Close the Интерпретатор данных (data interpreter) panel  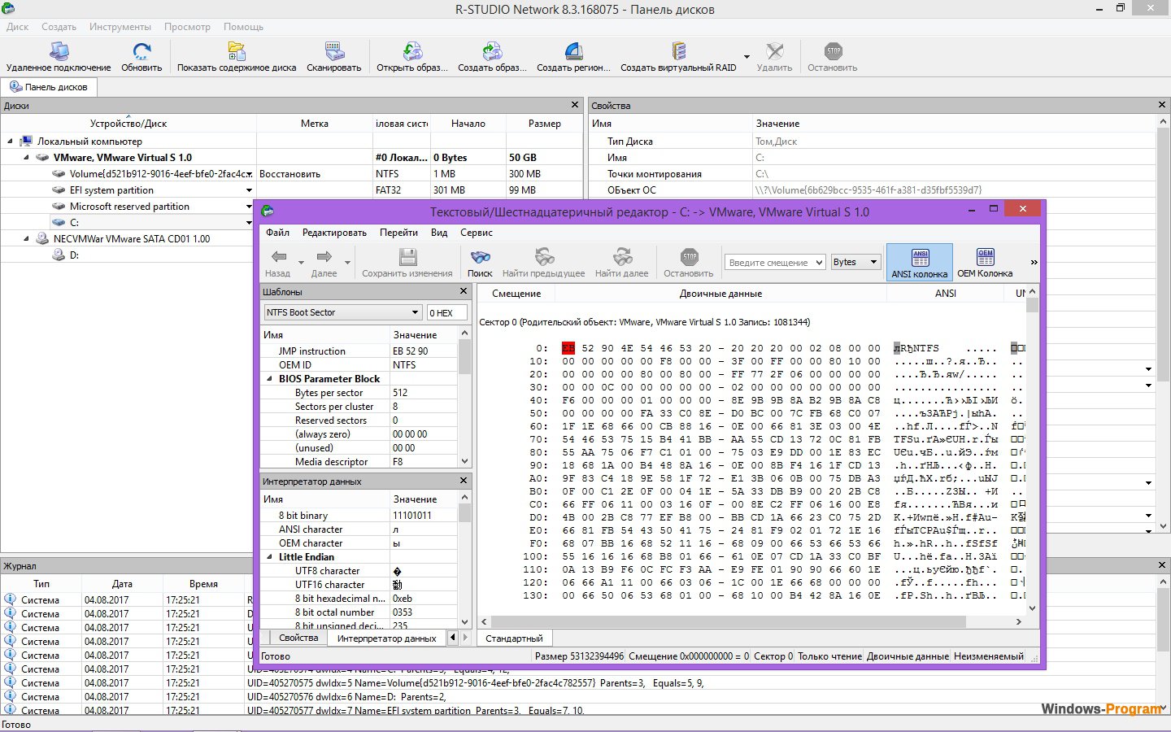pyautogui.click(x=464, y=480)
